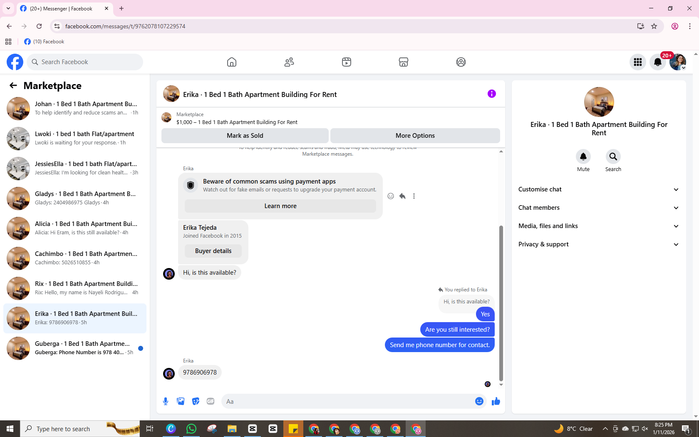Open the Friends icon in top navigation
The image size is (699, 437).
(289, 62)
